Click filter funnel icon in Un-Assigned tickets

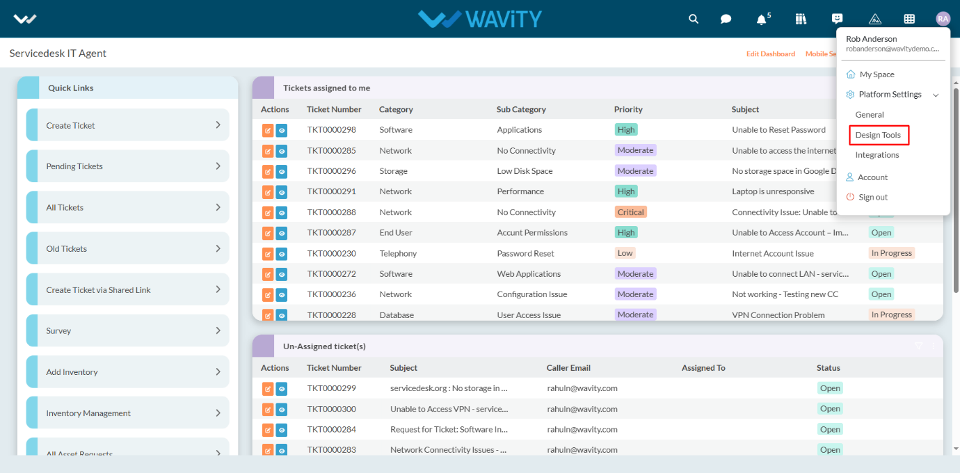pos(918,346)
